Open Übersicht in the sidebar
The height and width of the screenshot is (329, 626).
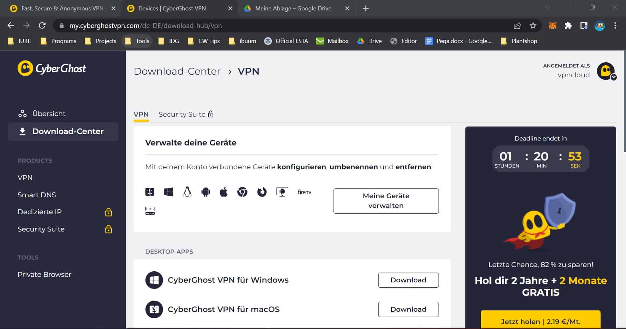[42, 114]
